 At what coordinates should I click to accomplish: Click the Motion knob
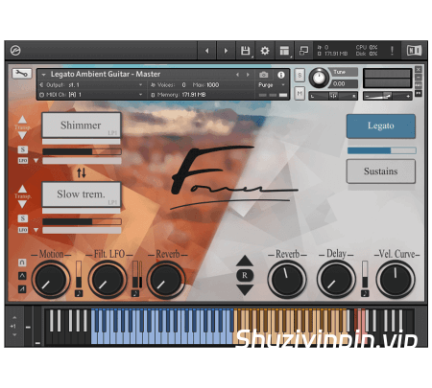pos(51,280)
